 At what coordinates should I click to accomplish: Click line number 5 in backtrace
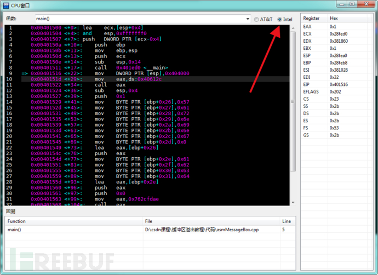coord(284,230)
